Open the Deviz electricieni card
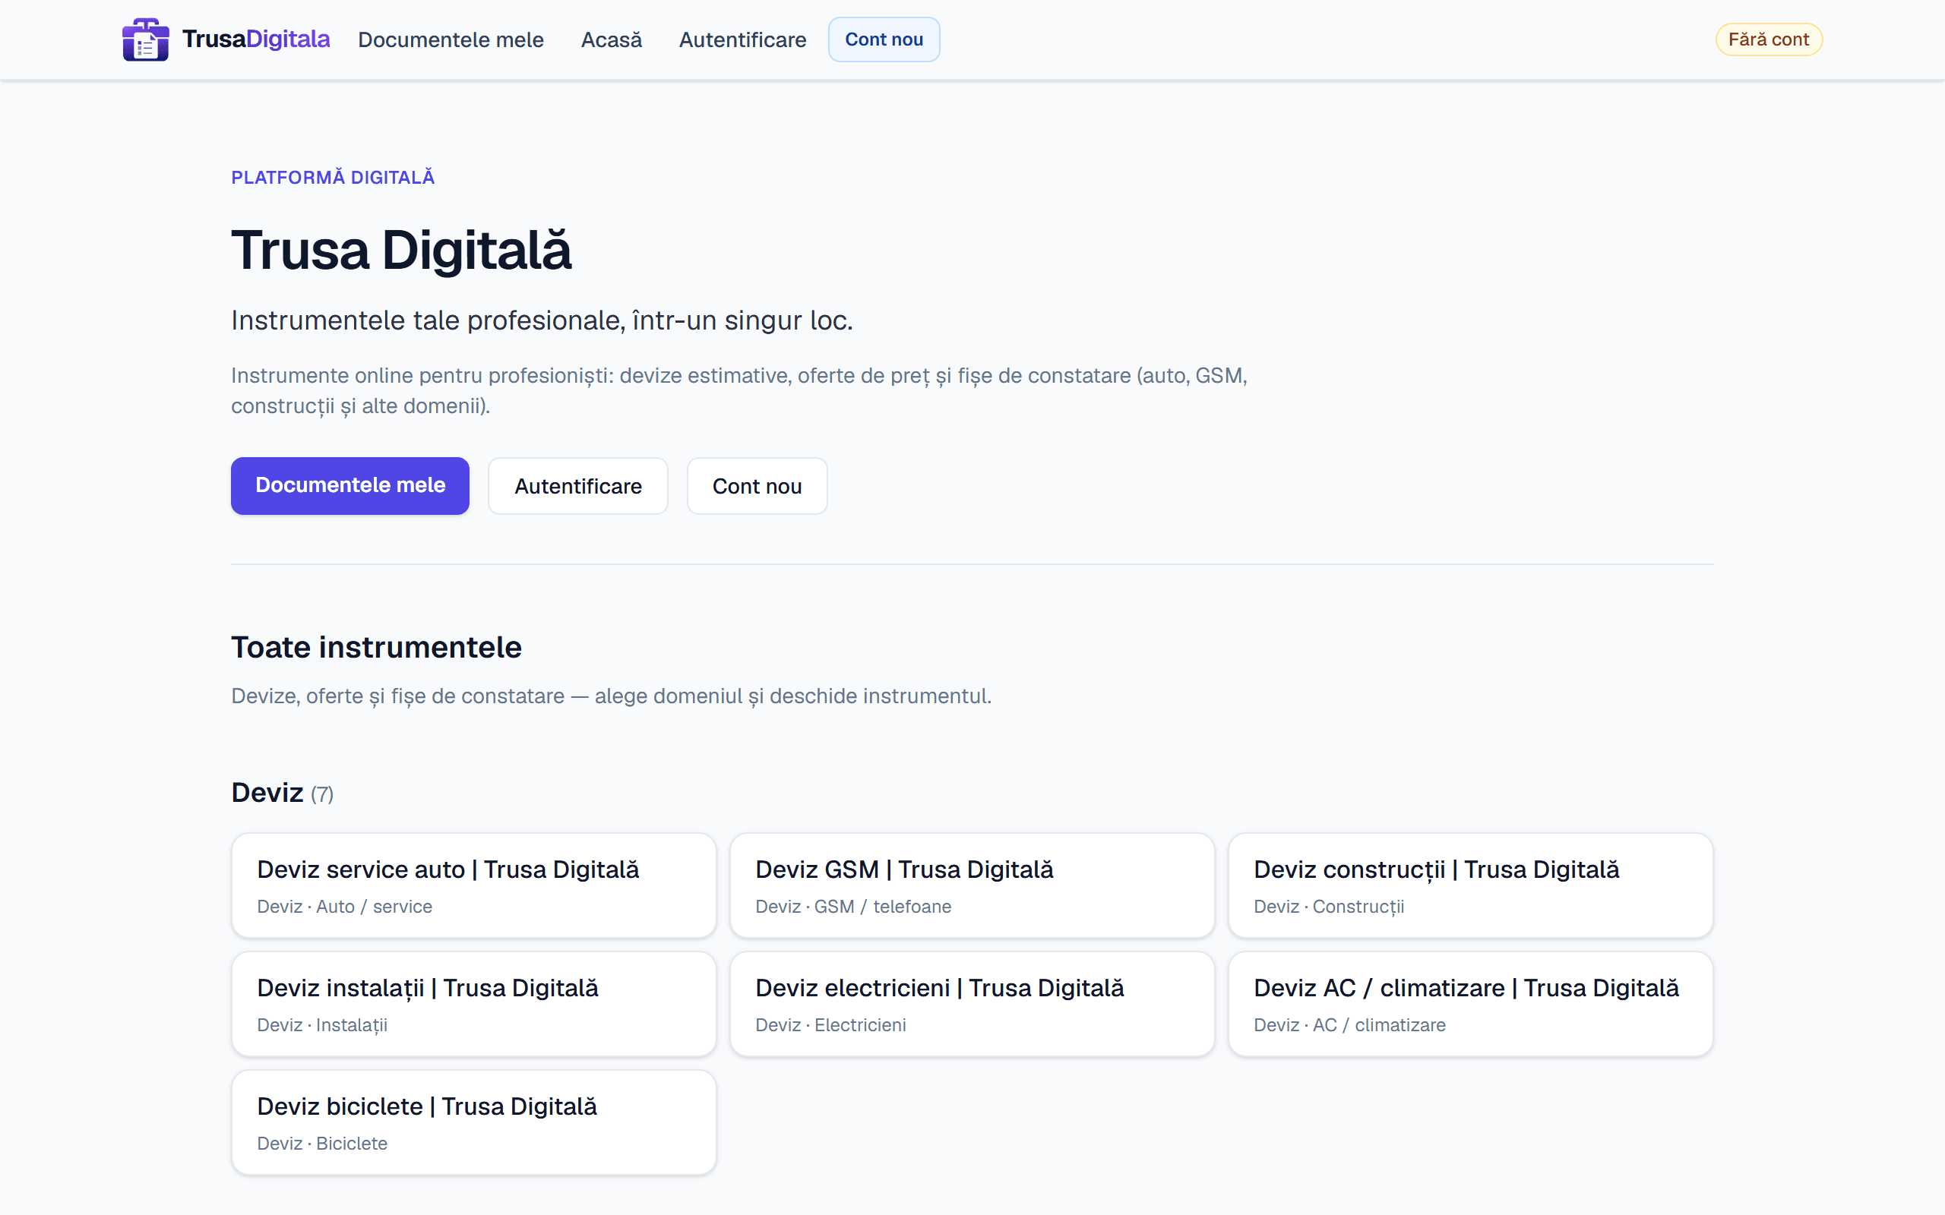Screen dimensions: 1945x1215 point(972,1004)
